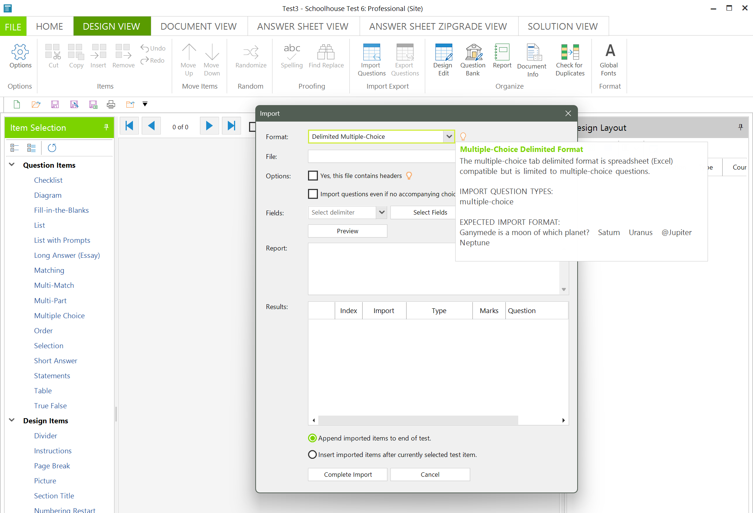This screenshot has height=513, width=753.
Task: Check 'Import questions even if no accompanying' option
Action: point(313,194)
